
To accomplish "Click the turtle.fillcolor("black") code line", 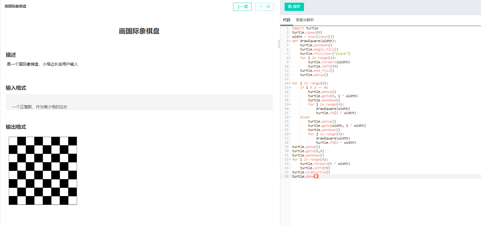I will tap(325, 54).
